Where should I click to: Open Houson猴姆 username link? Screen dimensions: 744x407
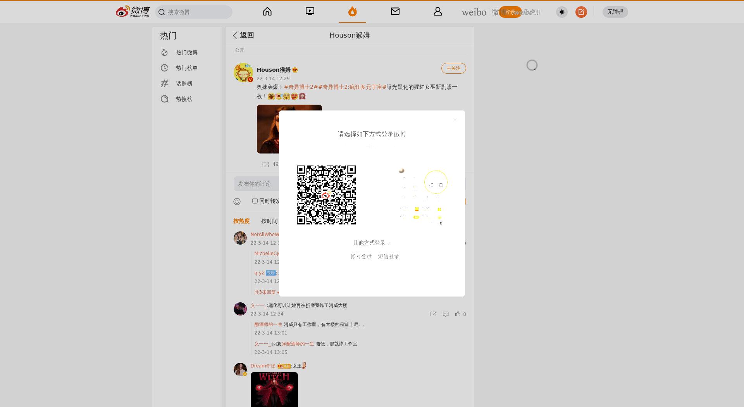point(274,70)
